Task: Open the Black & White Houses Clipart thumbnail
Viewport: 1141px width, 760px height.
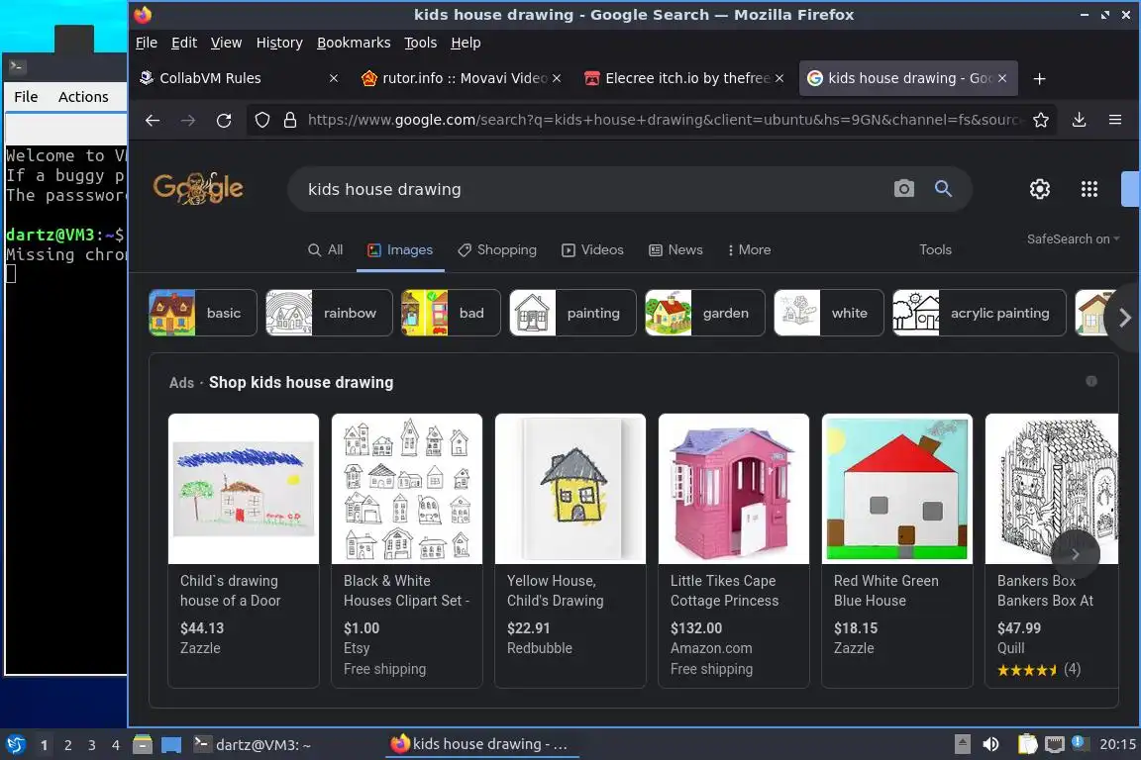Action: (x=407, y=489)
